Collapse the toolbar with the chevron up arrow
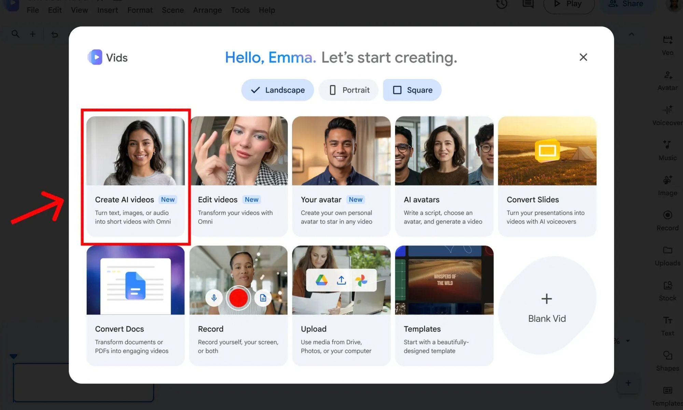Screen dimensions: 683x410 631,34
